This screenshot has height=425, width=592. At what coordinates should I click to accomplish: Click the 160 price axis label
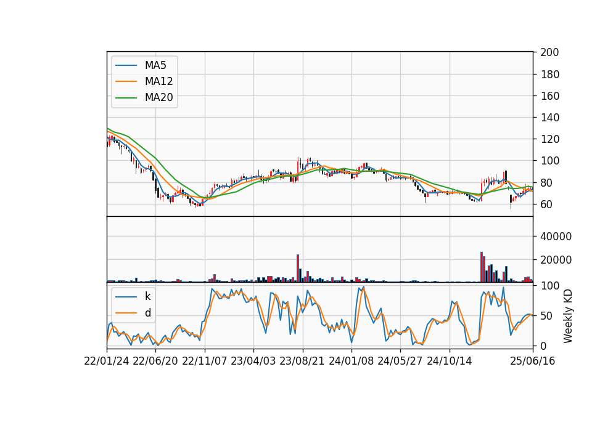549,96
